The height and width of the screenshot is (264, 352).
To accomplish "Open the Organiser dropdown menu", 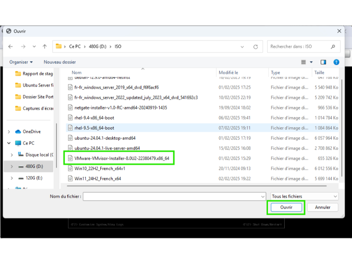I will [21, 62].
